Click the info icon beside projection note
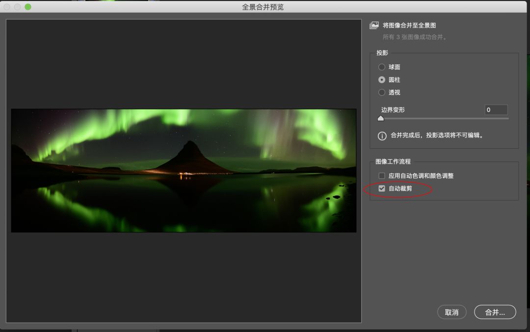Image resolution: width=530 pixels, height=332 pixels. pyautogui.click(x=382, y=136)
